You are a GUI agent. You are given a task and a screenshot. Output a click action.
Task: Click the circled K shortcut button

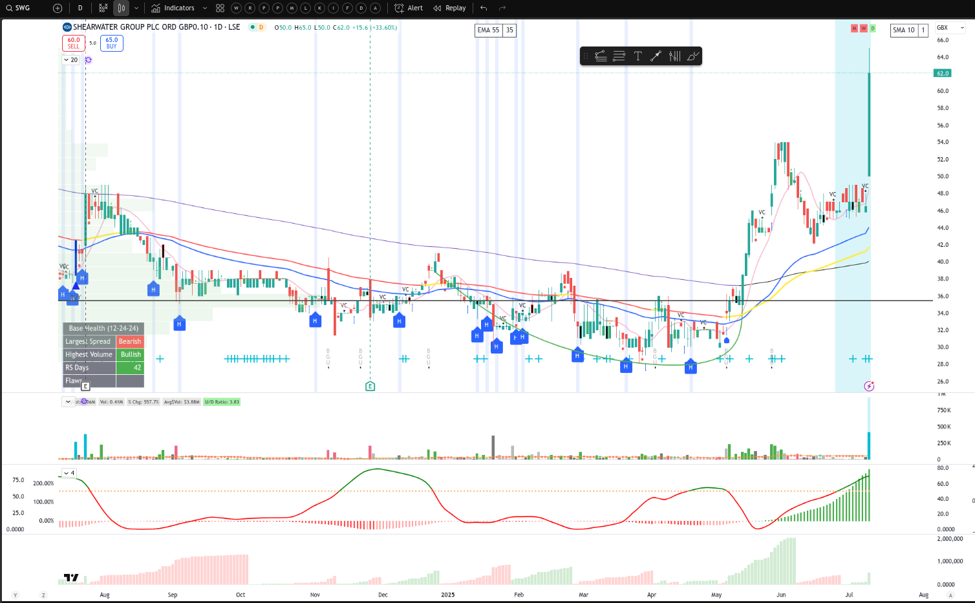point(319,8)
